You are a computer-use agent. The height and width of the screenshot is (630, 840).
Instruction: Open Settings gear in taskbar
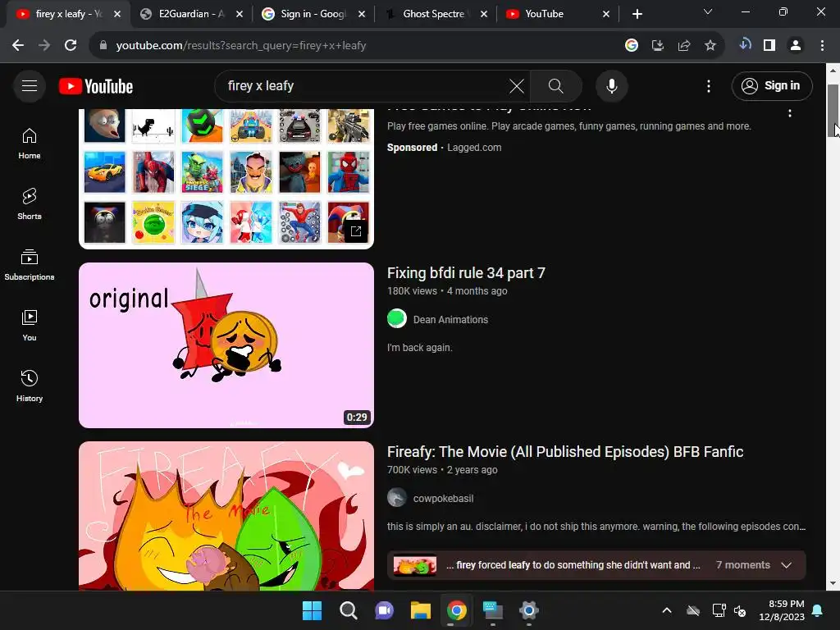(529, 610)
